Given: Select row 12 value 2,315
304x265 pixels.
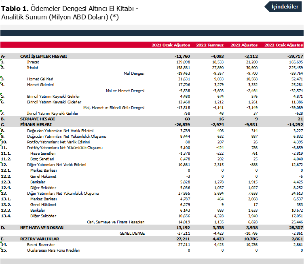Looking at the screenshot, I should tap(219, 164).
